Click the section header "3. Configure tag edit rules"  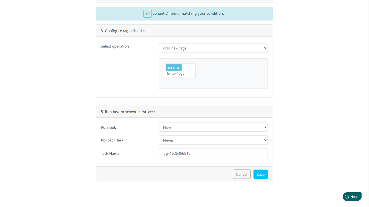point(123,30)
